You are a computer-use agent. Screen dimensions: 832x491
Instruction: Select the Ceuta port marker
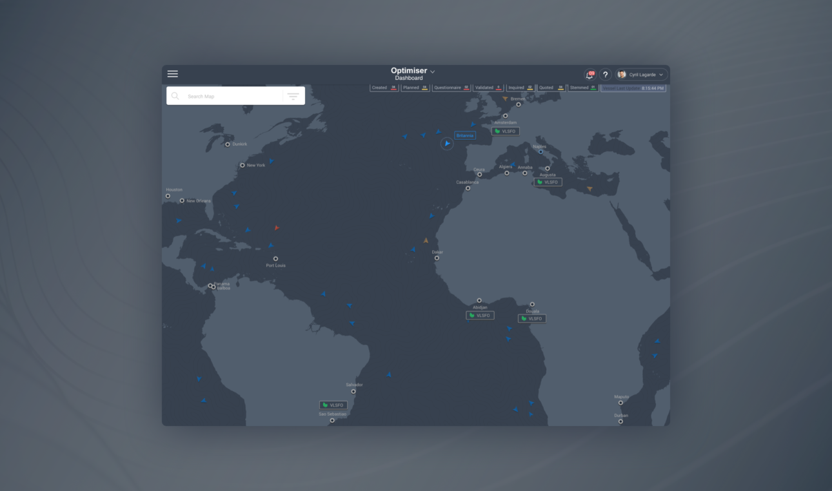pos(479,175)
